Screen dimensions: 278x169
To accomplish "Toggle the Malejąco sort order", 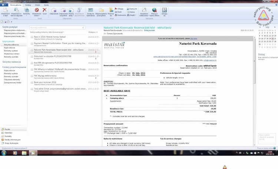I will click(x=93, y=32).
